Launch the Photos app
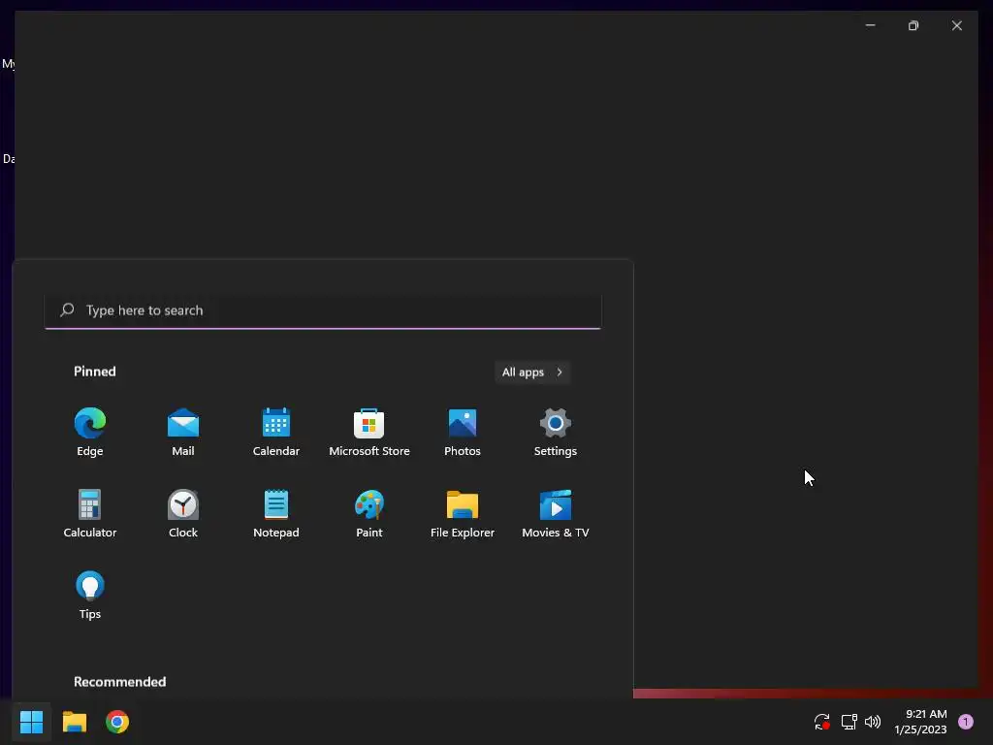 463,433
